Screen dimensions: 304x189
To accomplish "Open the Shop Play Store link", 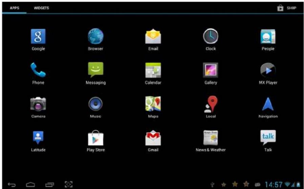I will pos(287,8).
